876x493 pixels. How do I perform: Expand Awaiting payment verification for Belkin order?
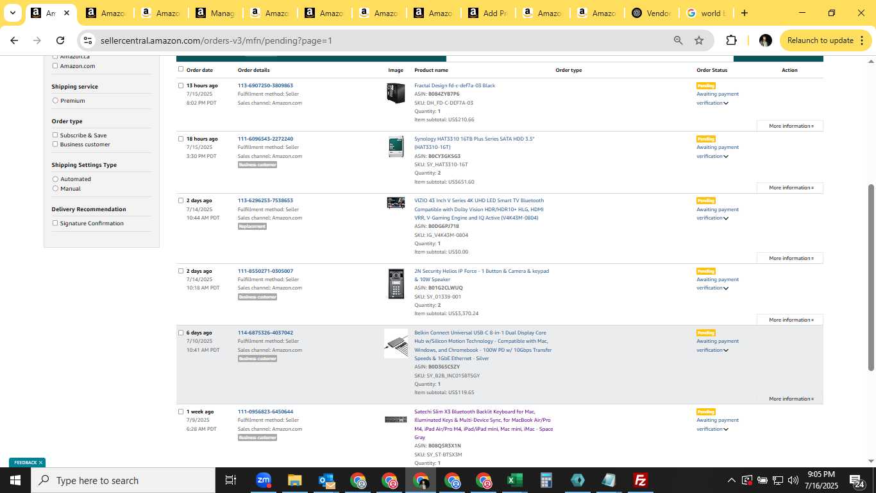pos(726,350)
